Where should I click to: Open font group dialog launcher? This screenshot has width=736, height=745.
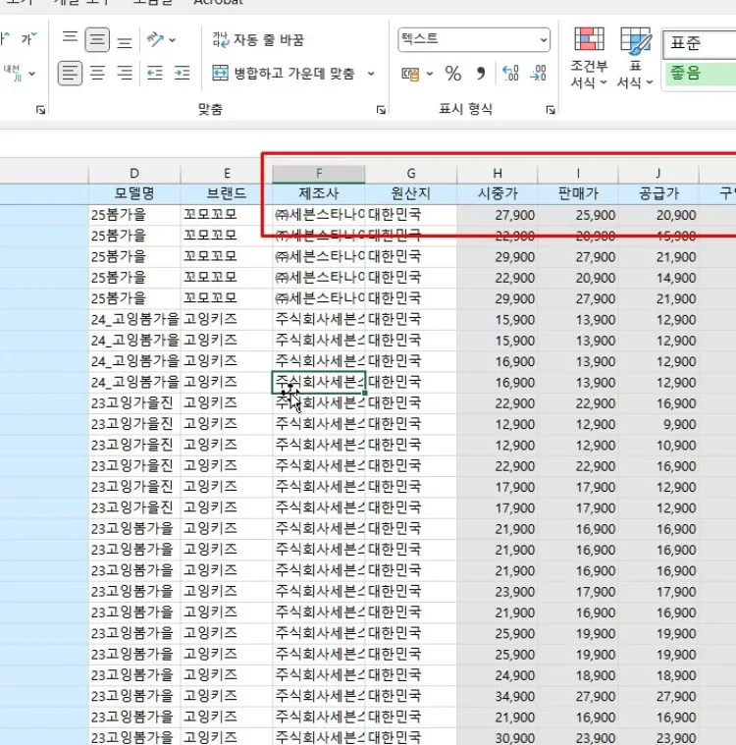point(41,110)
